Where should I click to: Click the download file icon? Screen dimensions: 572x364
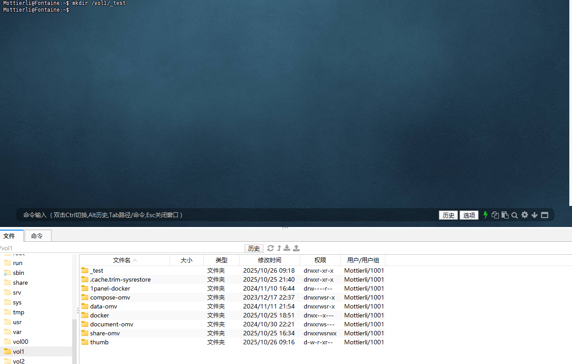tap(287, 248)
